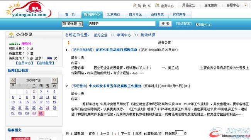
Task: Open the 实时库存 tab
Action: [x=179, y=14]
